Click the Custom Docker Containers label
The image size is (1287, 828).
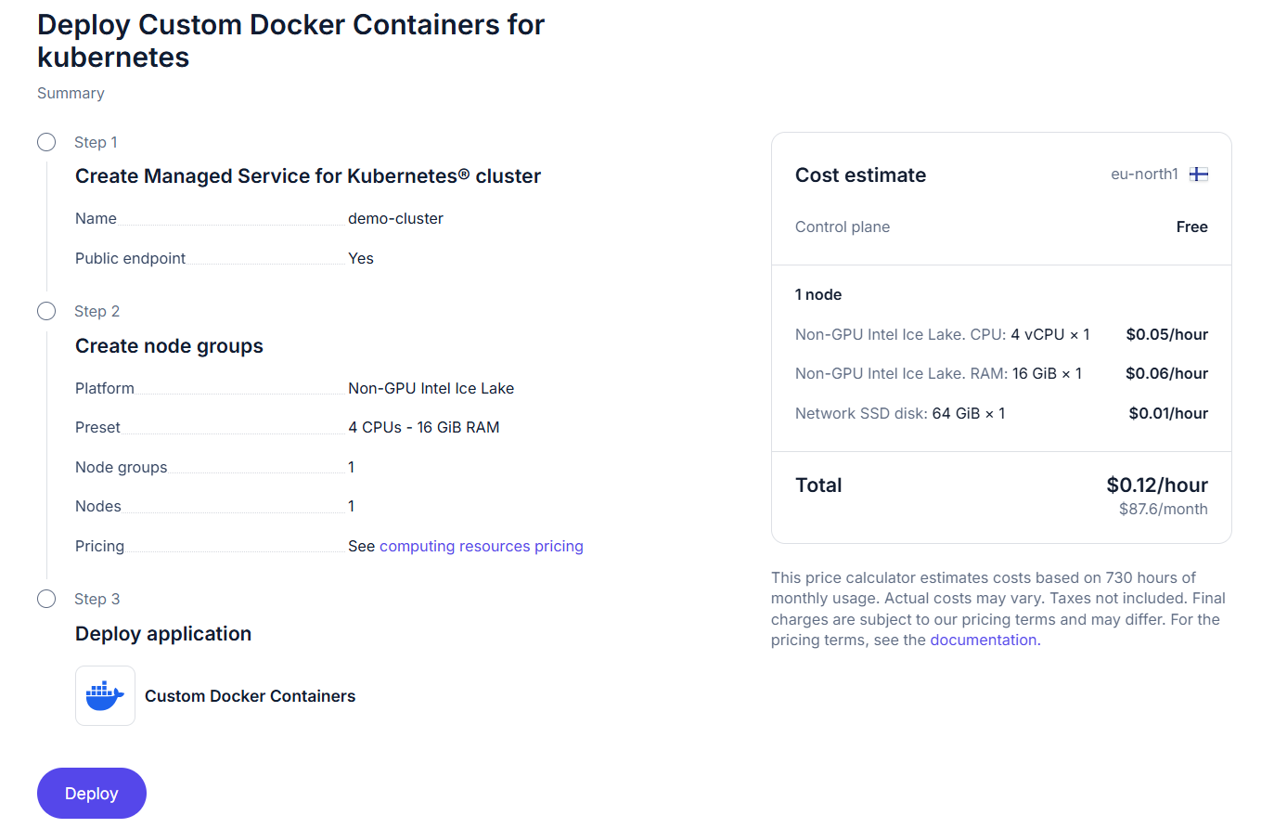click(250, 696)
